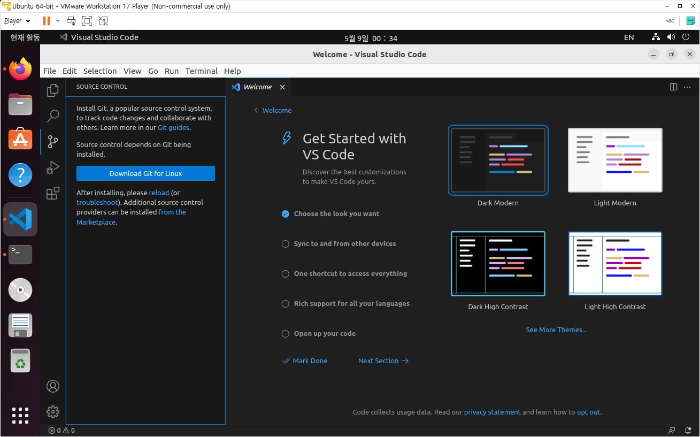
Task: Open the View menu
Action: point(133,71)
